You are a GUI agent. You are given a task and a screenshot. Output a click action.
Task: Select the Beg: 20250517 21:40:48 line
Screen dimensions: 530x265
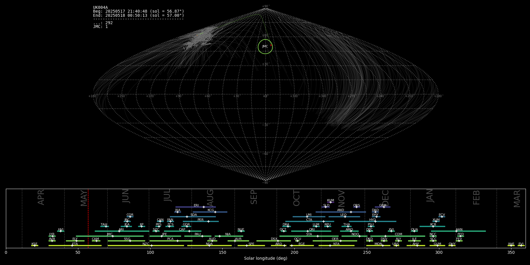point(138,11)
